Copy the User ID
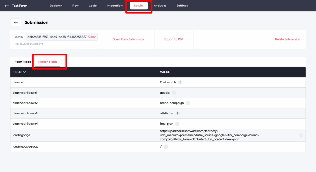 [x=92, y=37]
